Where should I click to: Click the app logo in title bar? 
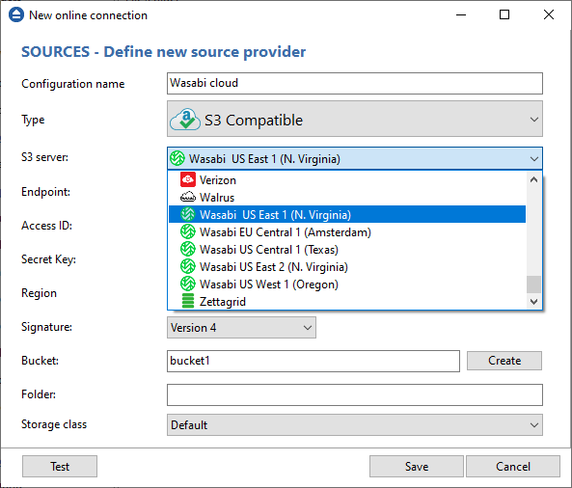coord(16,15)
